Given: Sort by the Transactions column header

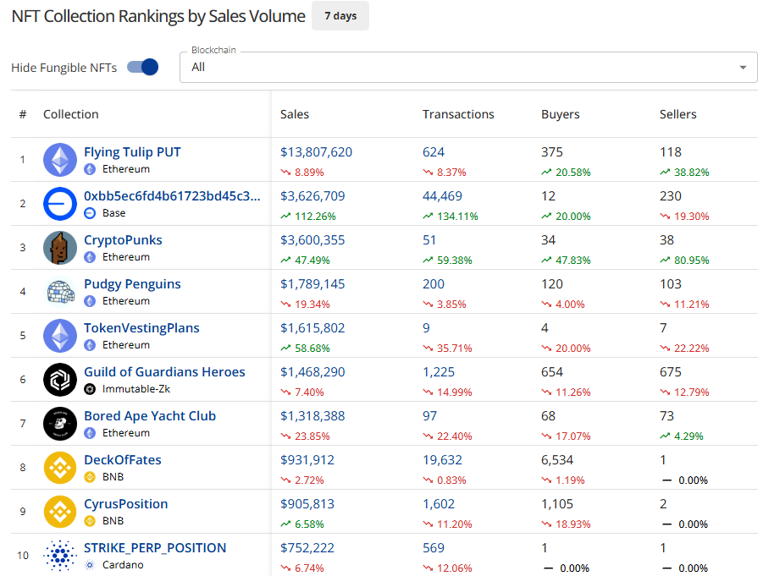Looking at the screenshot, I should click(x=458, y=114).
